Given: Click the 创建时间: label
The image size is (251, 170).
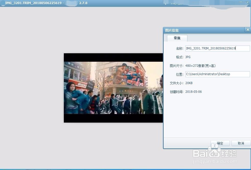Looking at the screenshot, I should click(176, 92).
